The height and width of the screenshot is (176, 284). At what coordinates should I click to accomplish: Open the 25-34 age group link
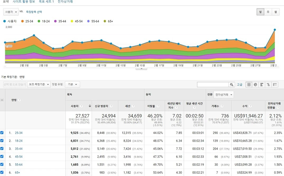(x=19, y=133)
